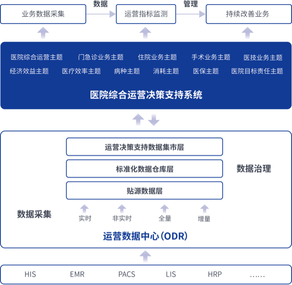
Task: Click the 运营数据中心(ODR) heading
Action: point(145,236)
